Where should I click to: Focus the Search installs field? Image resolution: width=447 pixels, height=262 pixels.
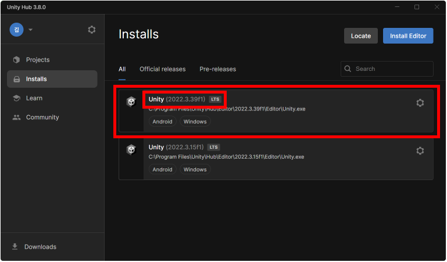point(387,69)
